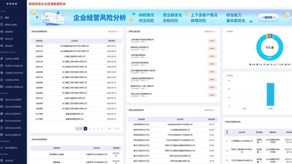Image resolution: width=292 pixels, height=164 pixels.
Task: Open the 已招商企业报告 document icon
Action: coord(2,80)
